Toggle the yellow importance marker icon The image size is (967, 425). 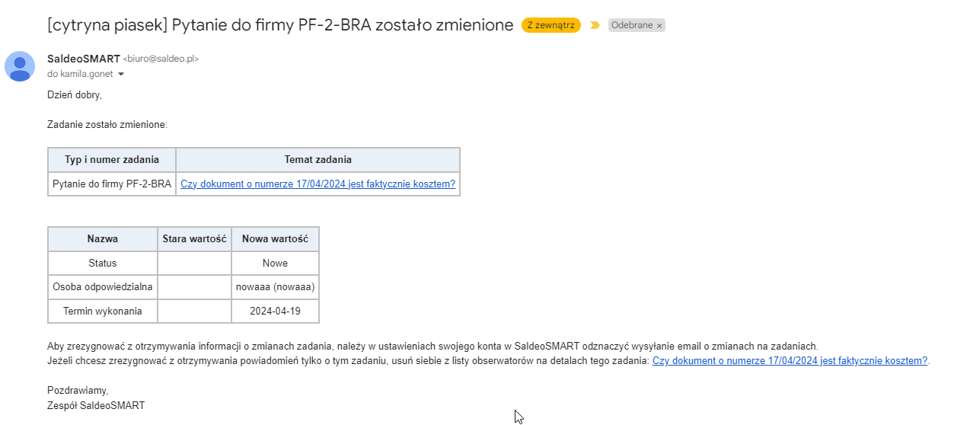coord(595,25)
